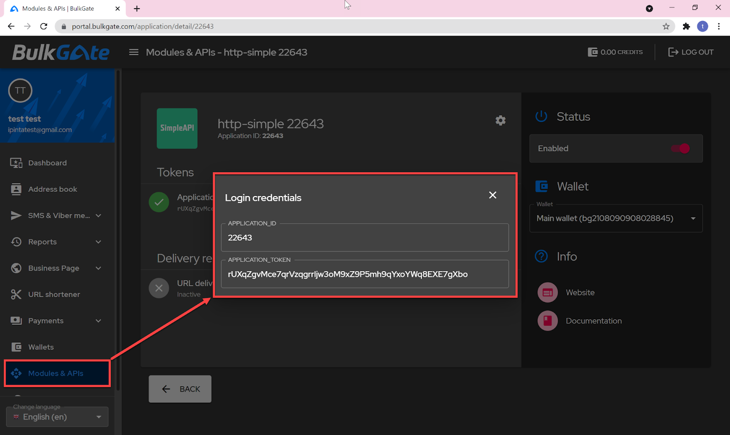Close the Modules & APIs browser tab
Image resolution: width=730 pixels, height=435 pixels.
117,9
